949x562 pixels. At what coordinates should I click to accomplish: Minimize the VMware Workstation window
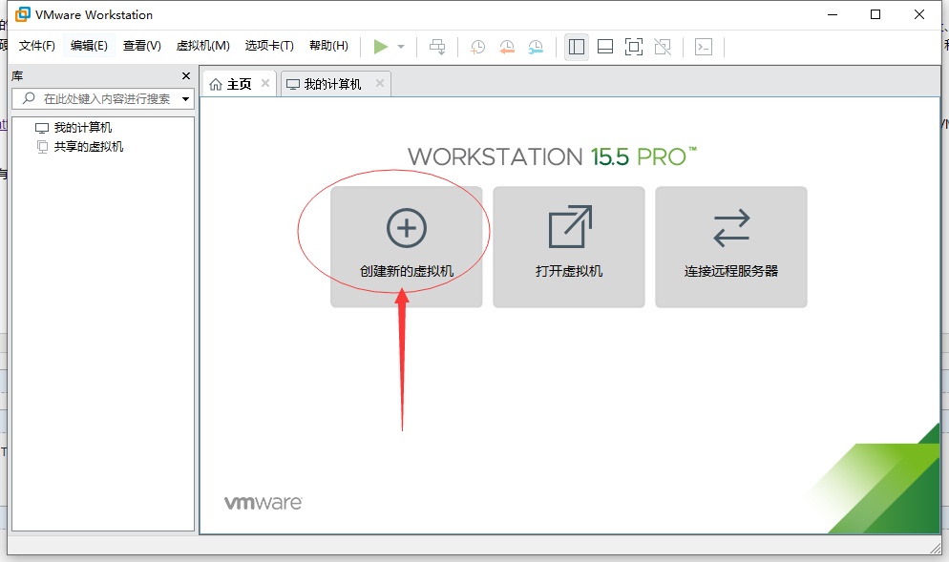pos(833,14)
